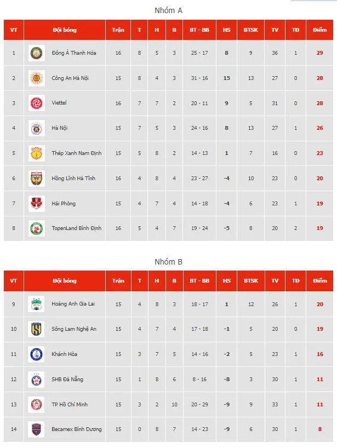Open the Becamex Bình Dương team name
The image size is (337, 448).
pyautogui.click(x=77, y=429)
